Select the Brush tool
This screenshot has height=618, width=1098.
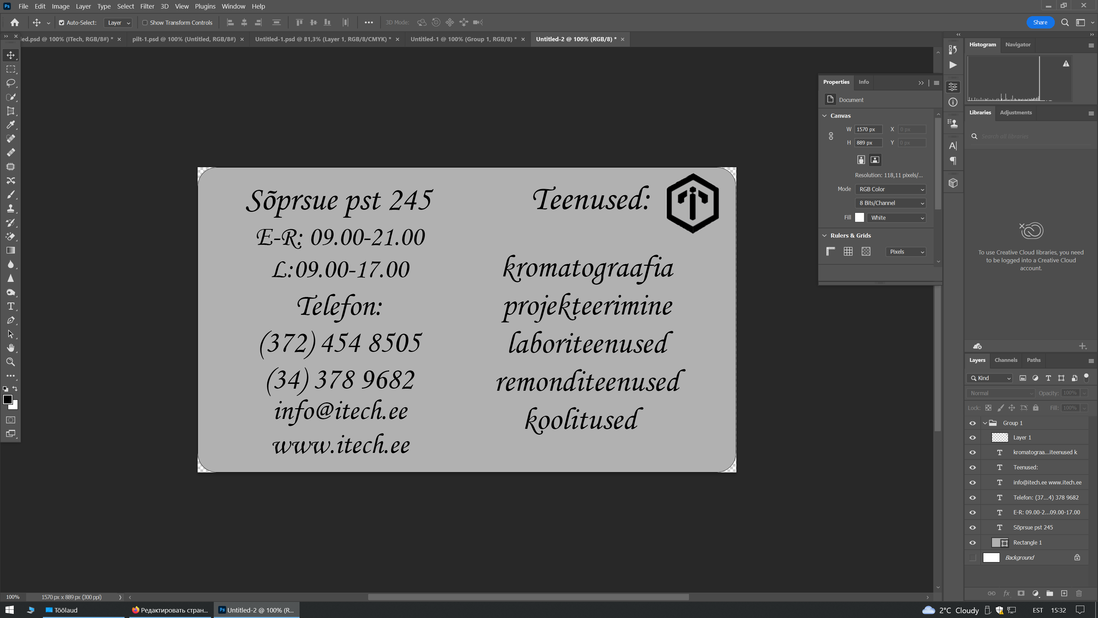[11, 194]
